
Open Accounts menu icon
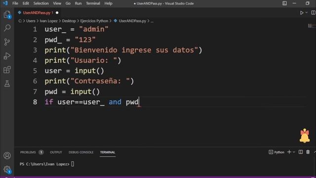[7, 156]
